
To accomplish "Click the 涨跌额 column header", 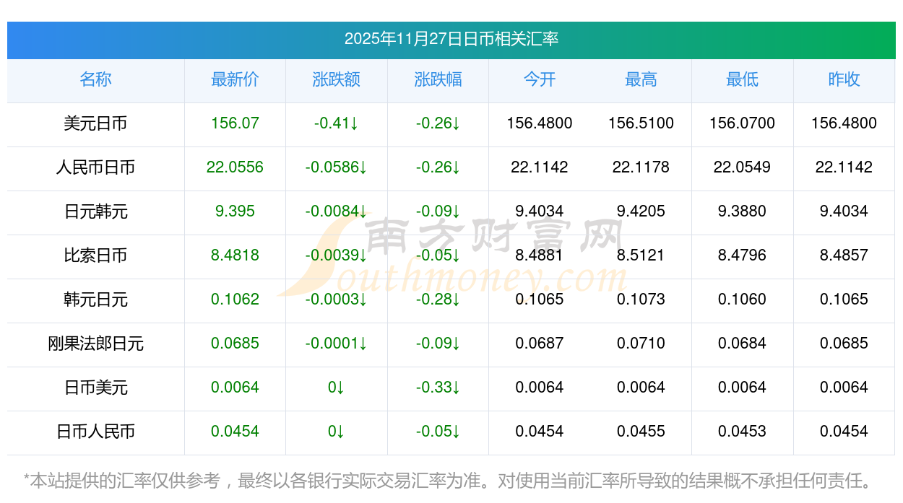I will [x=336, y=79].
